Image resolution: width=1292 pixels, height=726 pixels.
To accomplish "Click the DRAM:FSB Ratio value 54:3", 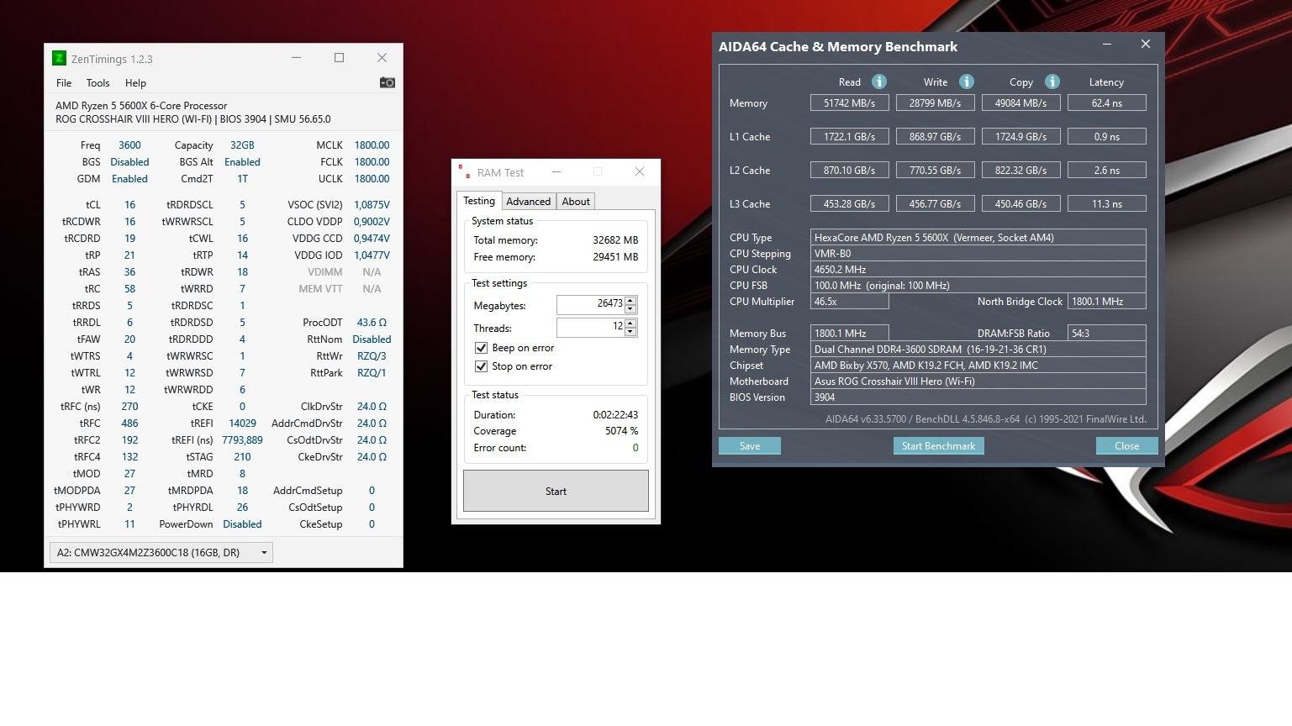I will click(1106, 333).
